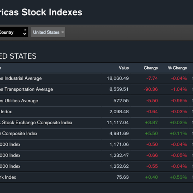Viewport: 193px width, 193px height.
Task: Click value 4,981.69 in the table
Action: (119, 134)
